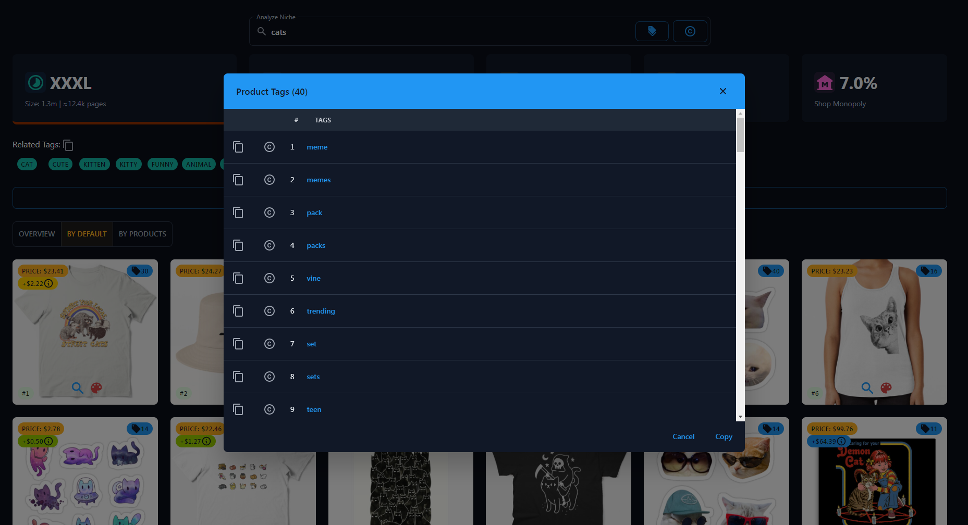Open the 'trending' tag link
The height and width of the screenshot is (525, 968).
[321, 311]
